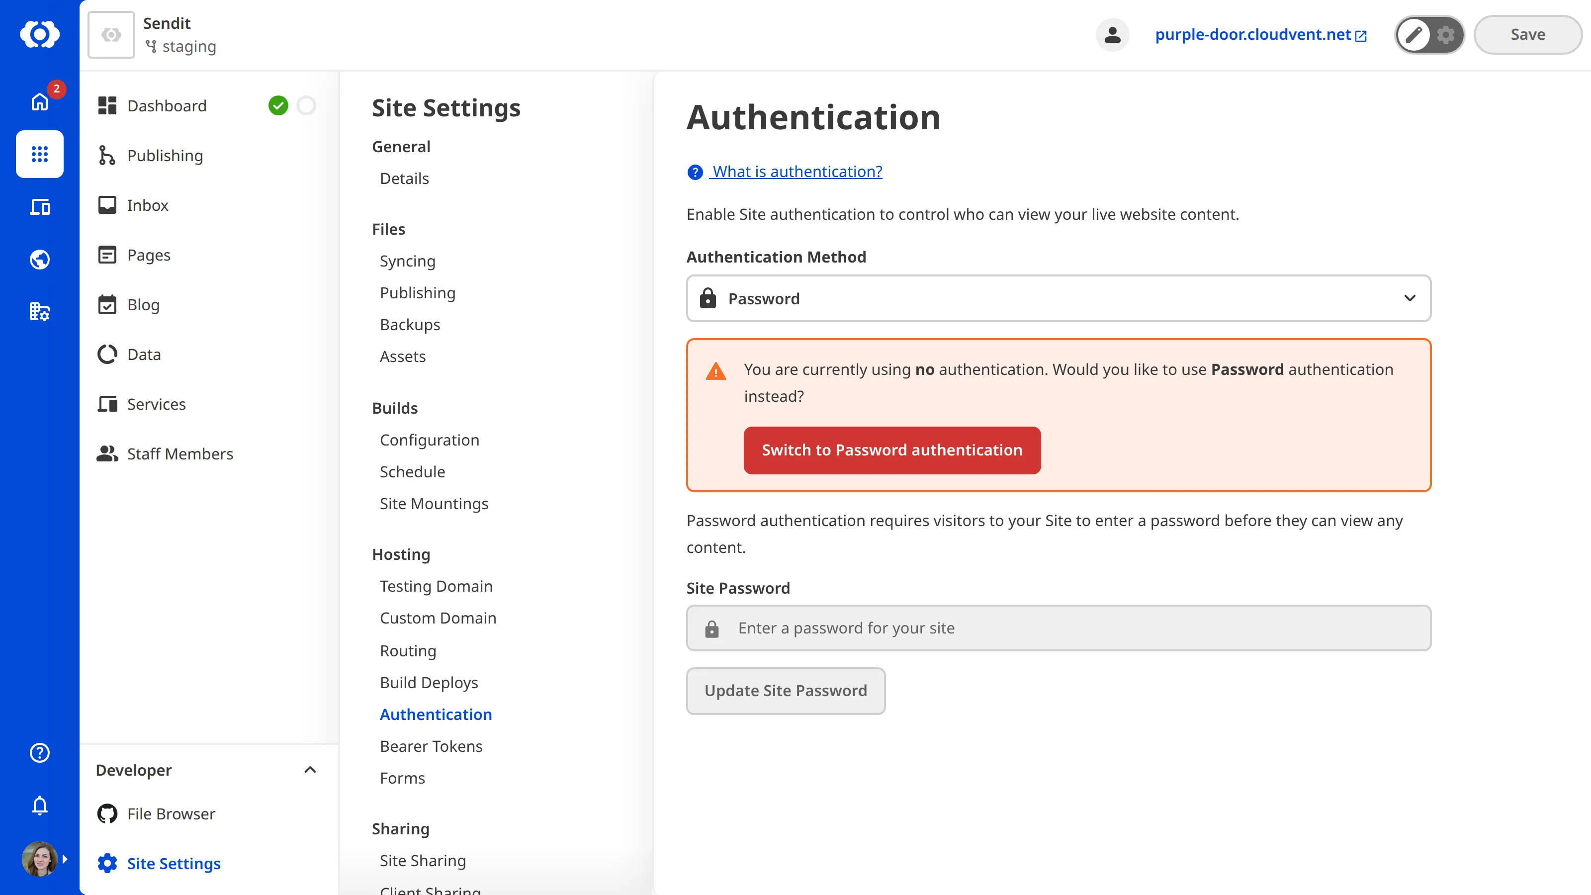Screen dimensions: 1591x895
Task: Click the Blog calendar icon
Action: tap(107, 304)
